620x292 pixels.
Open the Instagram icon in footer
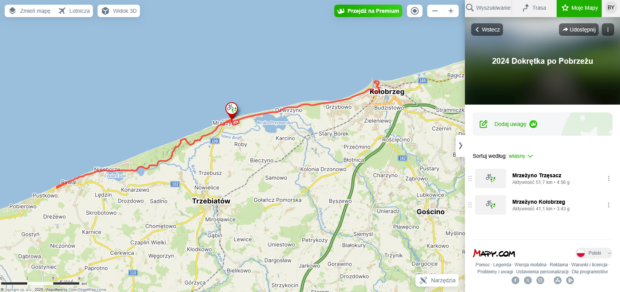point(540,280)
